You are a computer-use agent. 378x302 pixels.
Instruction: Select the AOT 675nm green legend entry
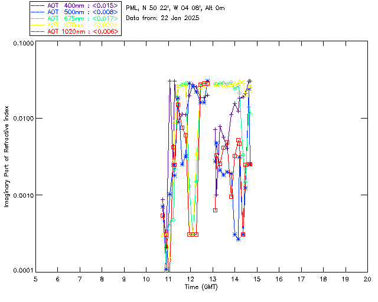coord(82,18)
